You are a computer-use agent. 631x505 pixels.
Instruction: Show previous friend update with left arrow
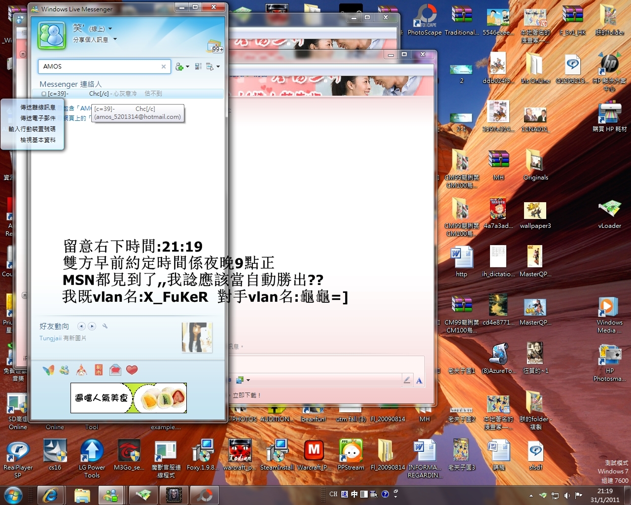pos(81,326)
